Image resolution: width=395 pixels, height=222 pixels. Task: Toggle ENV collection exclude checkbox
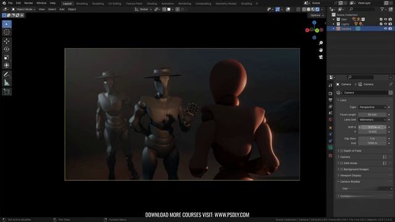pos(381,19)
